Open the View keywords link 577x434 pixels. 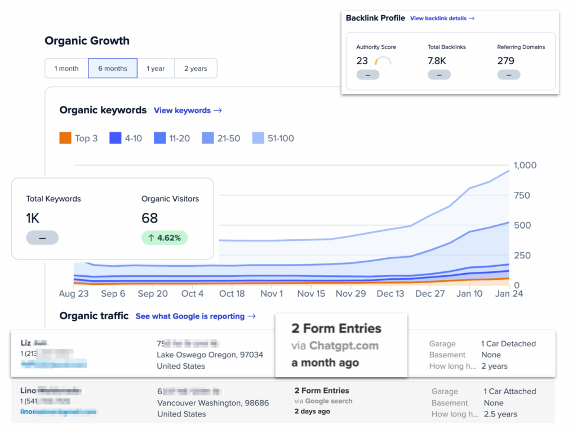(188, 110)
